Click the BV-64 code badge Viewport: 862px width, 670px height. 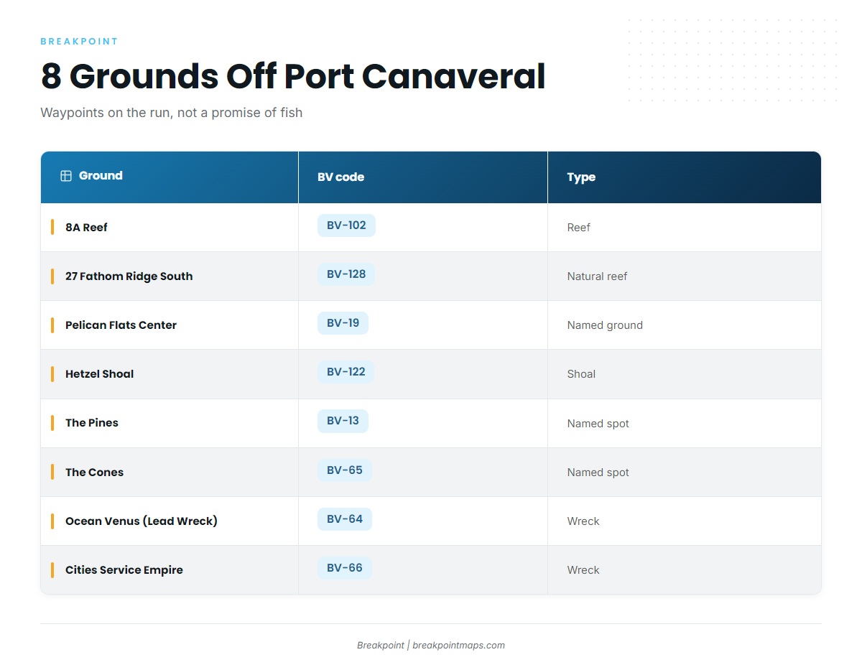click(345, 519)
